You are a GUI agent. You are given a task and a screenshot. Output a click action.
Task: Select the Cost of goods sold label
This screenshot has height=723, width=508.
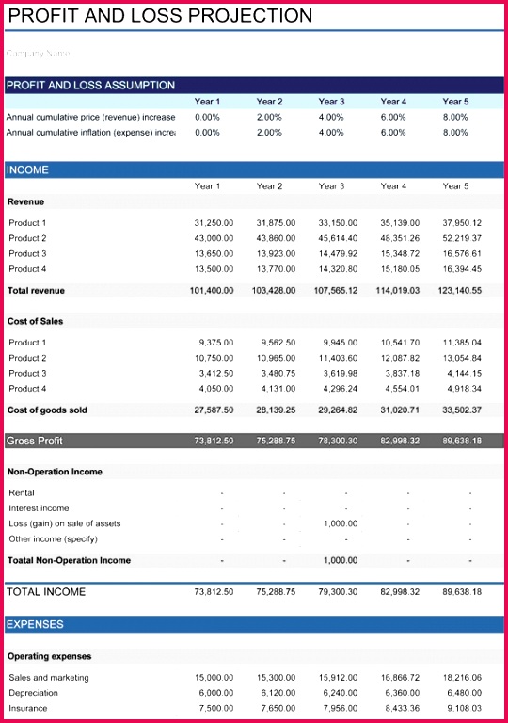point(47,410)
